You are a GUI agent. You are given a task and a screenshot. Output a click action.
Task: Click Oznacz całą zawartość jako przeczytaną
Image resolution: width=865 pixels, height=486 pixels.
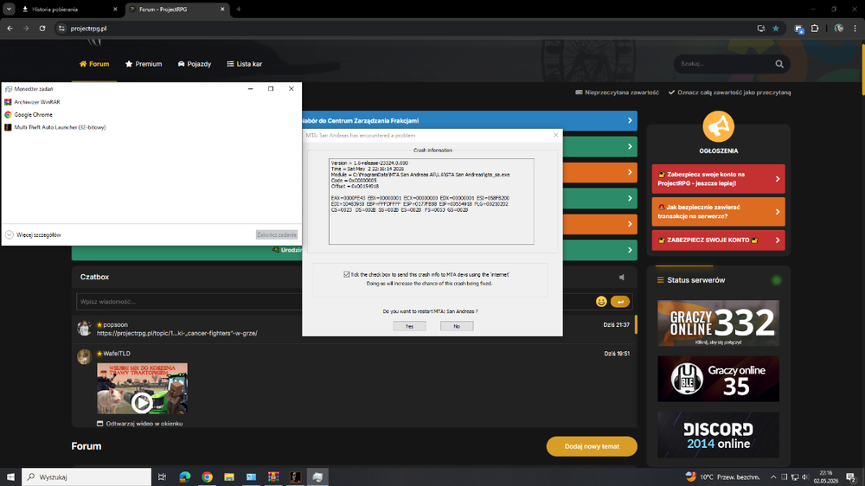(730, 93)
